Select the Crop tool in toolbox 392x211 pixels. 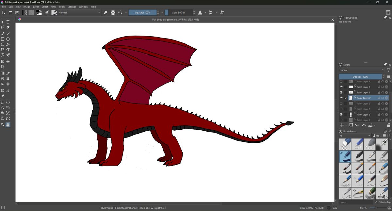pyautogui.click(x=3, y=67)
